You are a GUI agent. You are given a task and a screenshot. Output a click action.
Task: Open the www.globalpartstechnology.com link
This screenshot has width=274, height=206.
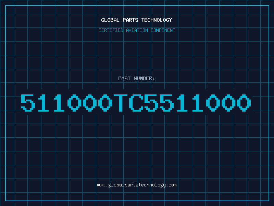137,185
